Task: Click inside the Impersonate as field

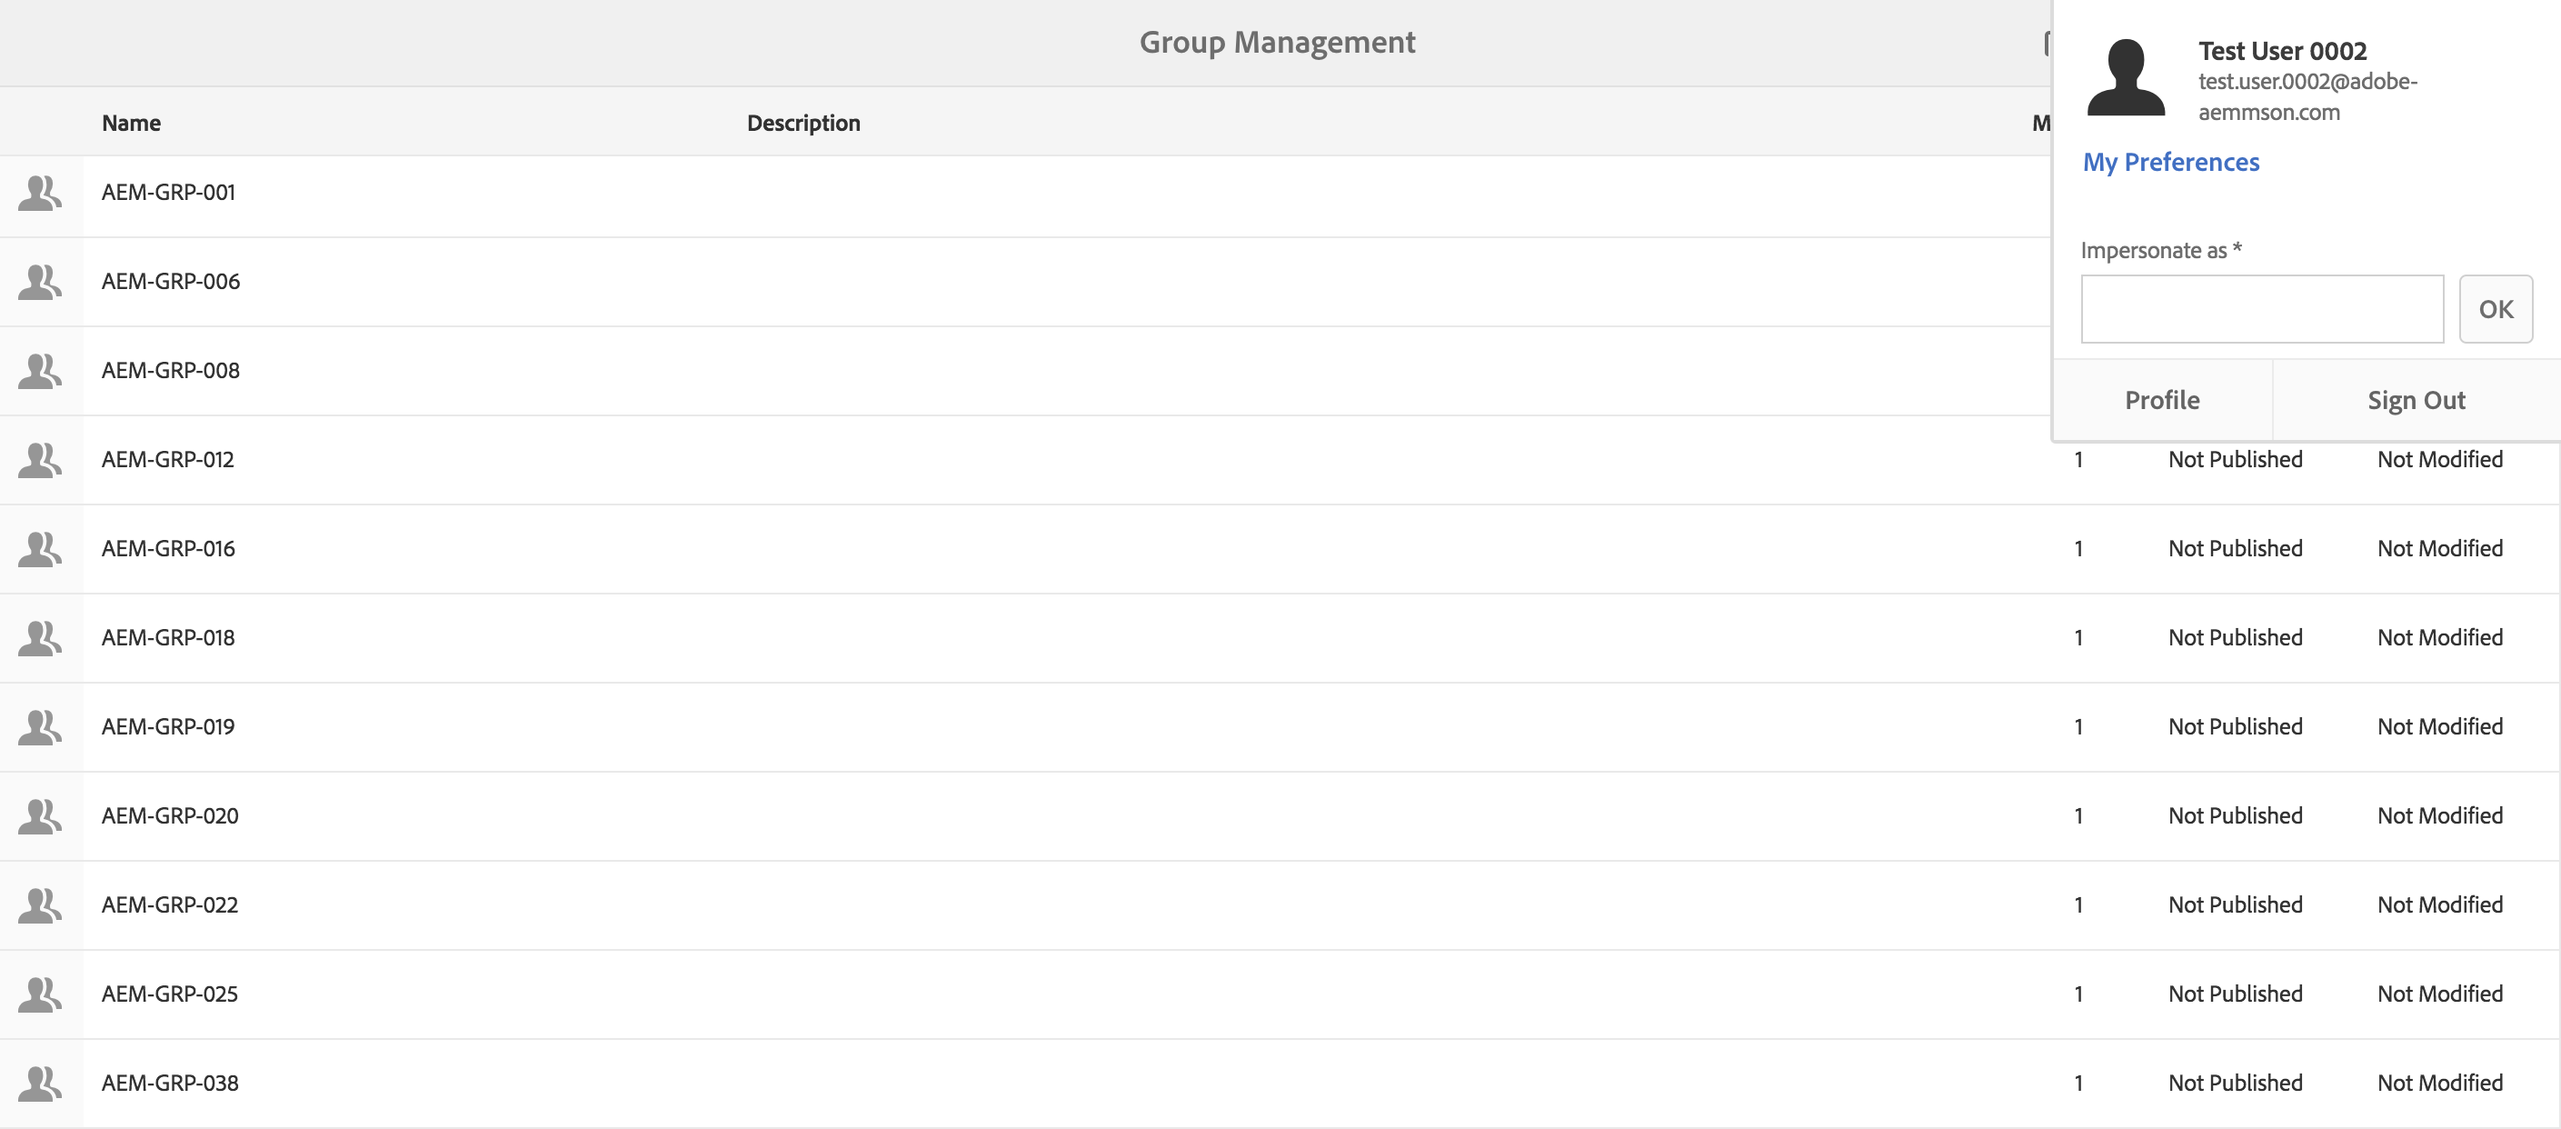Action: click(2262, 309)
